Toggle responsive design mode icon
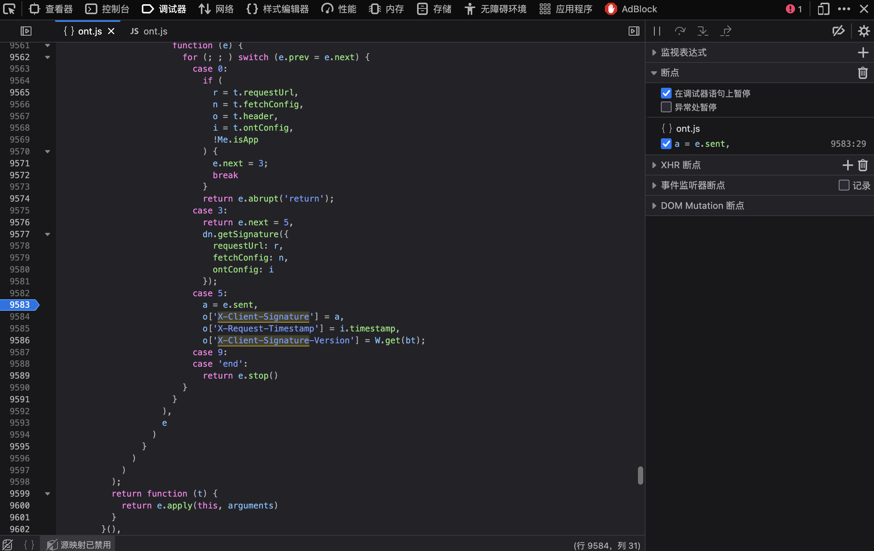Screen dimensions: 874x551 tap(823, 9)
